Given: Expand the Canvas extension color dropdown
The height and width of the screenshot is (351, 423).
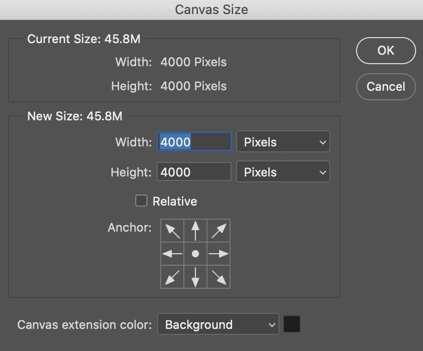Looking at the screenshot, I should point(218,324).
